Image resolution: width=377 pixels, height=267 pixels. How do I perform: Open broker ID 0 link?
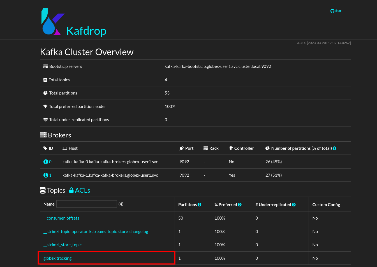click(x=50, y=162)
